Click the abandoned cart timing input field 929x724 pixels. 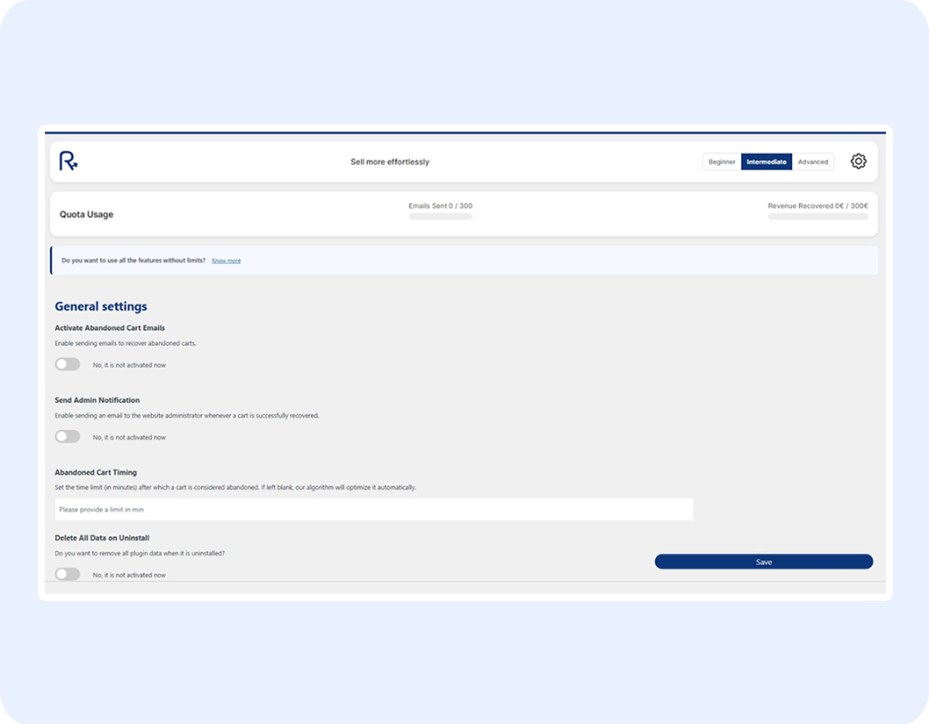373,508
